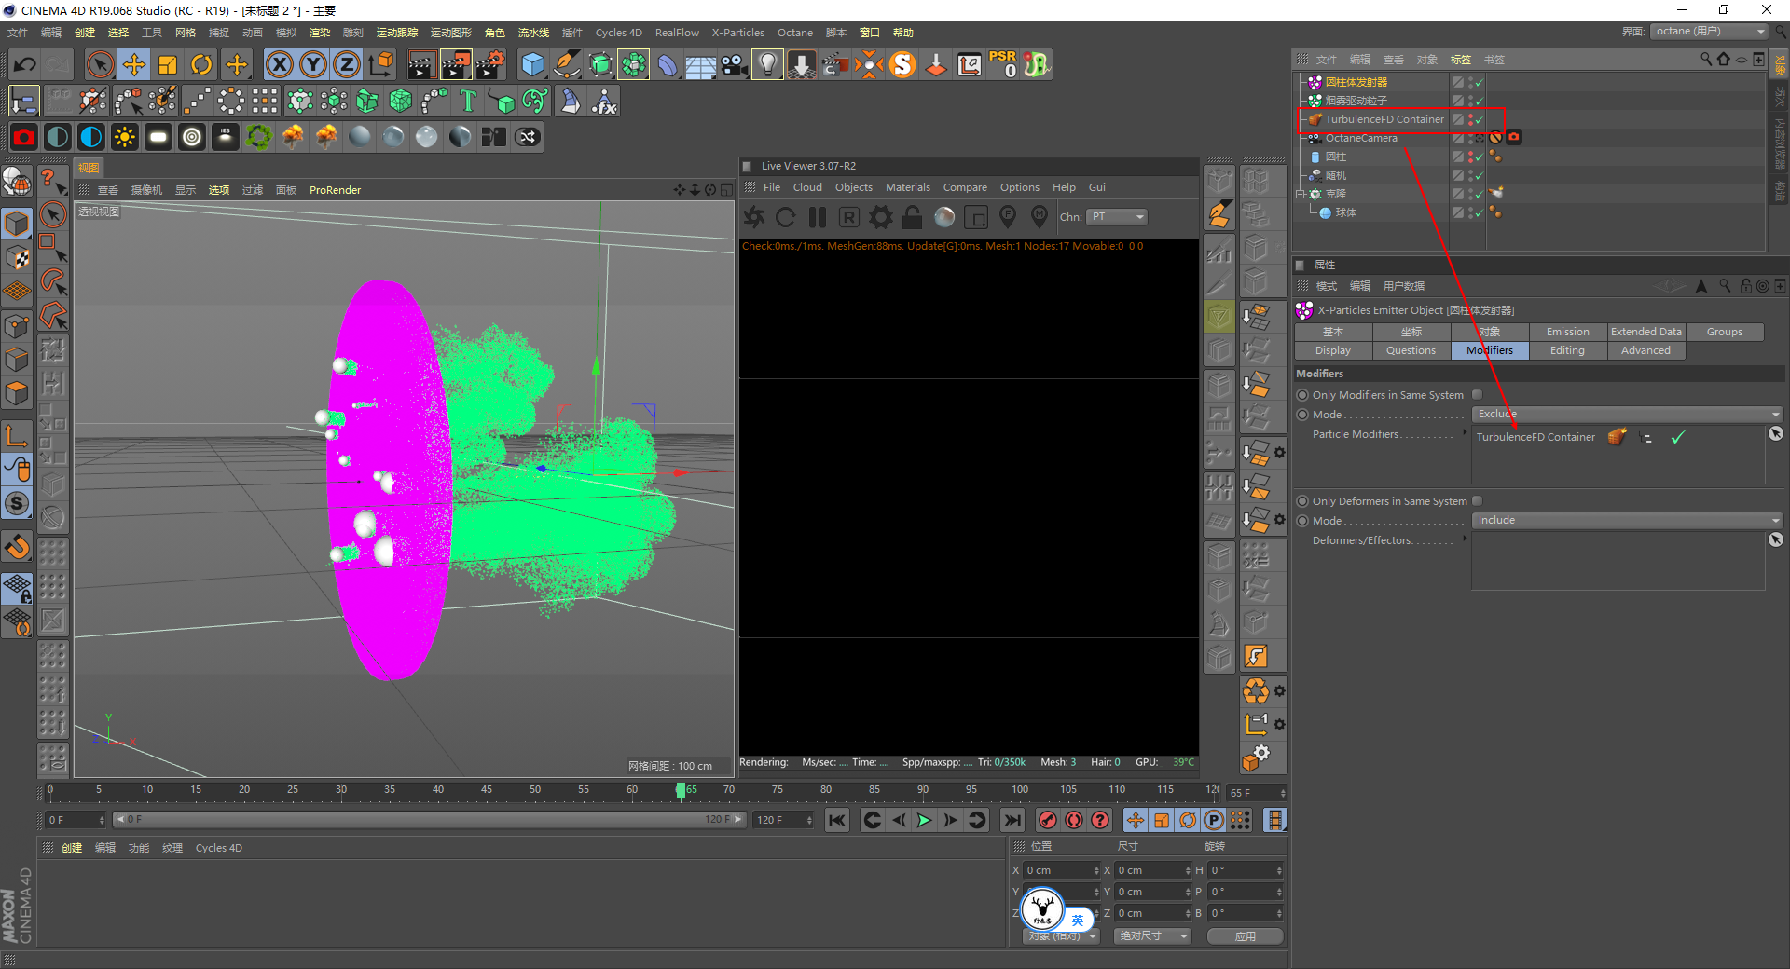Select the Rotate tool icon
Screen dimensions: 1790x969
pos(201,64)
